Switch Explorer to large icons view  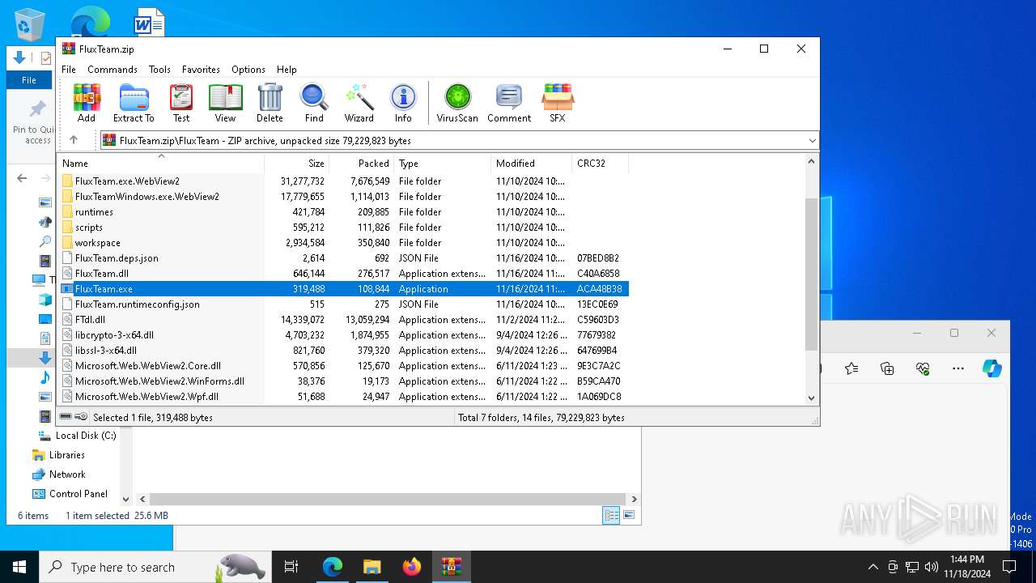pos(629,515)
